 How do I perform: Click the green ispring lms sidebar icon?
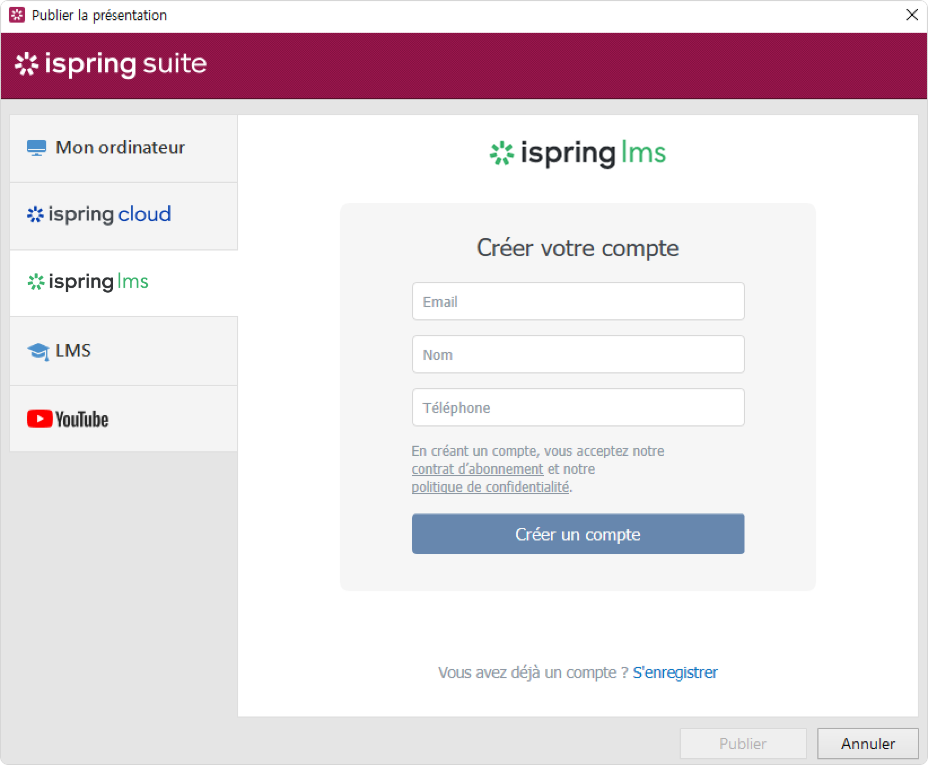click(x=36, y=282)
